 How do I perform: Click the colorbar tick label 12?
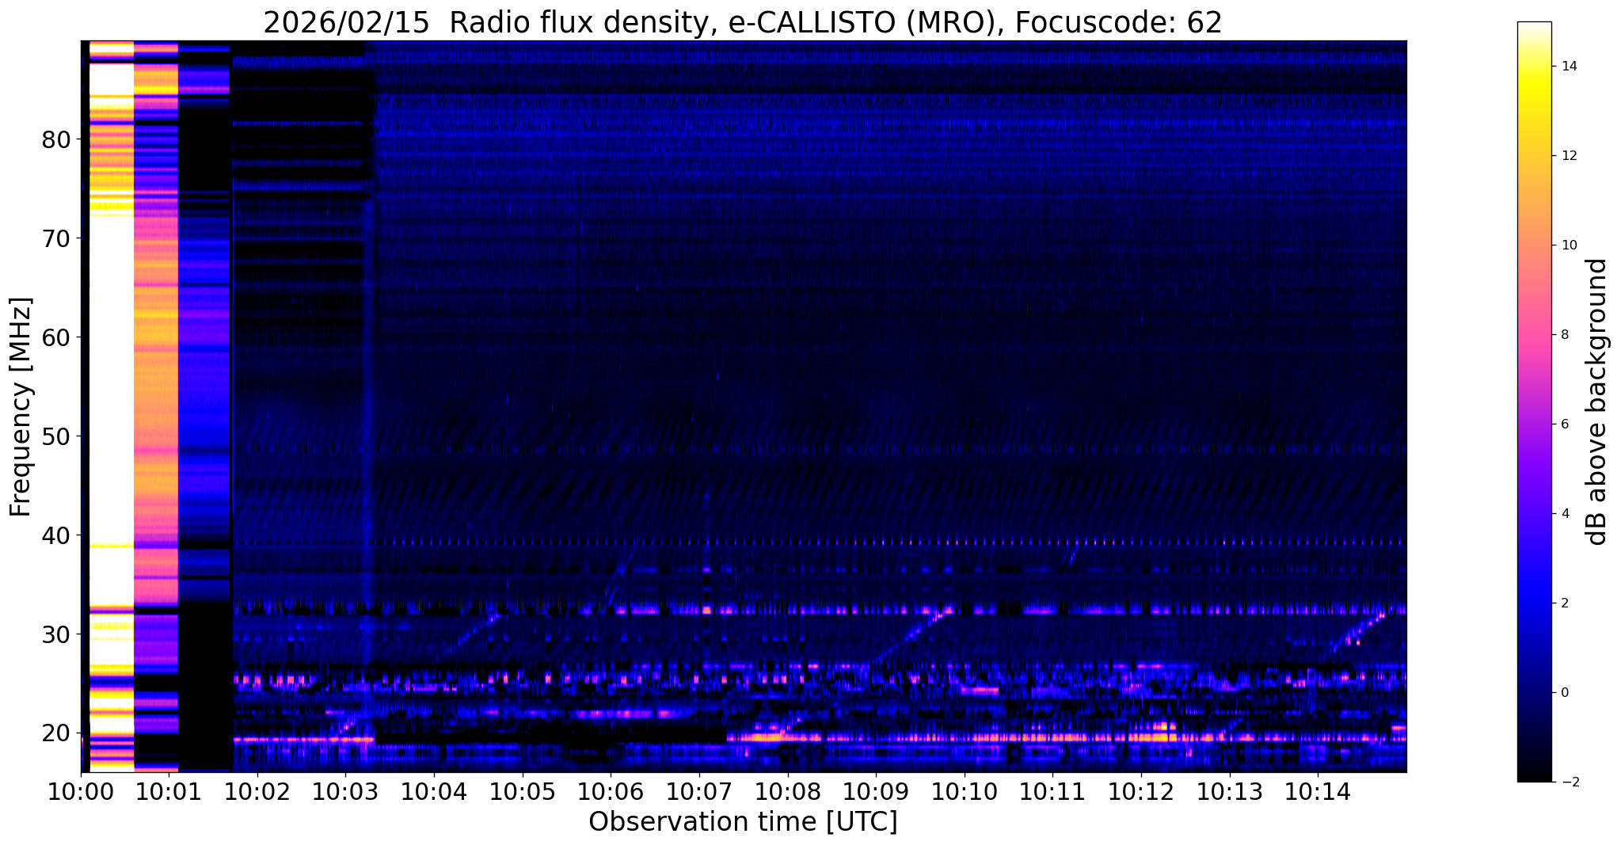(1569, 156)
